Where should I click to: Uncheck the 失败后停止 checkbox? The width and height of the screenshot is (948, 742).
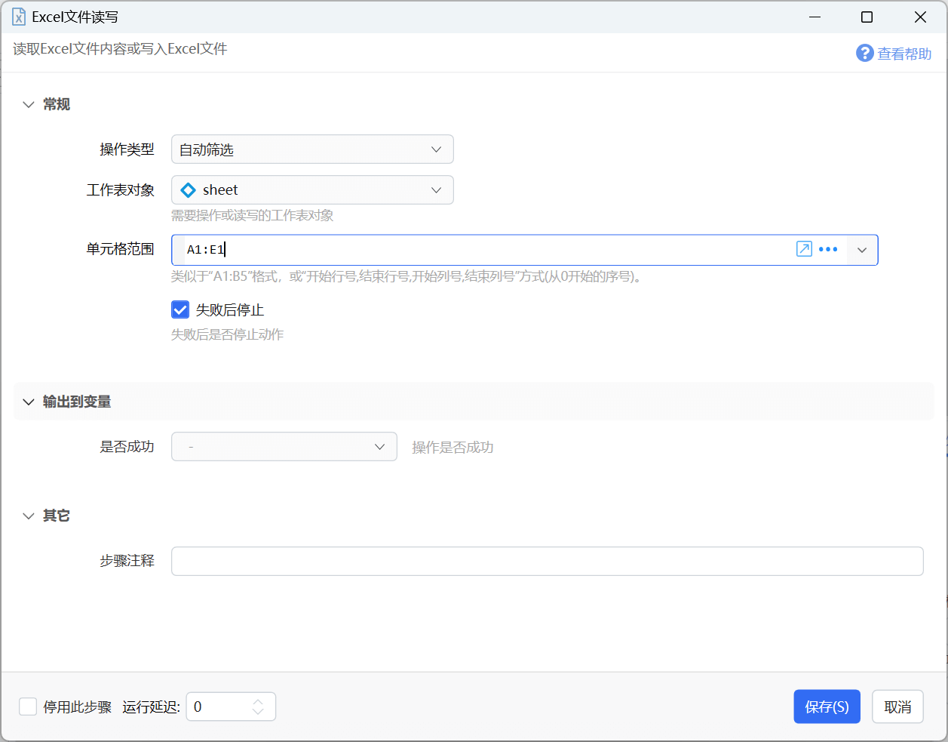(180, 309)
